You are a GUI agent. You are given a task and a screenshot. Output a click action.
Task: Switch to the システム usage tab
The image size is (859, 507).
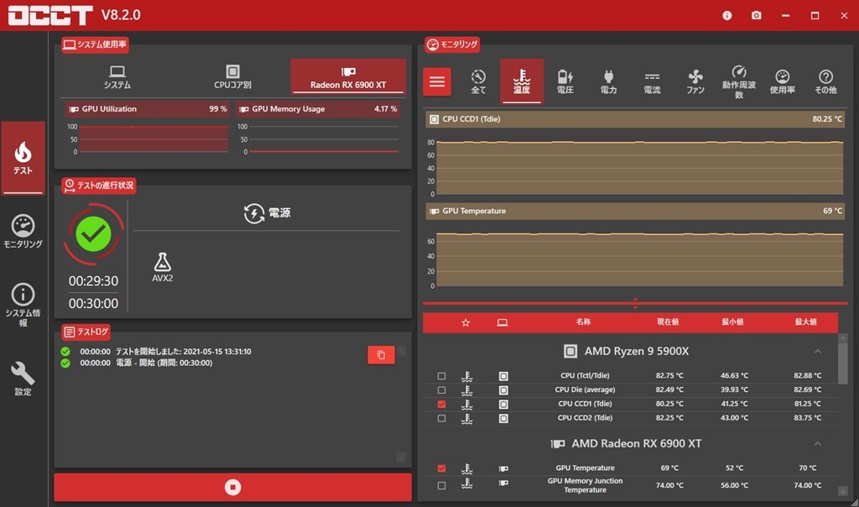[117, 77]
